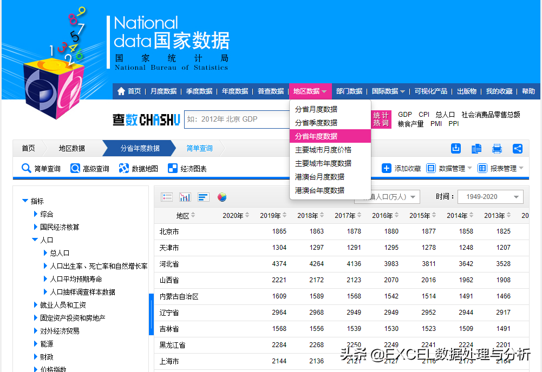Click the National Data cube logo
This screenshot has height=372, width=542.
pos(54,88)
